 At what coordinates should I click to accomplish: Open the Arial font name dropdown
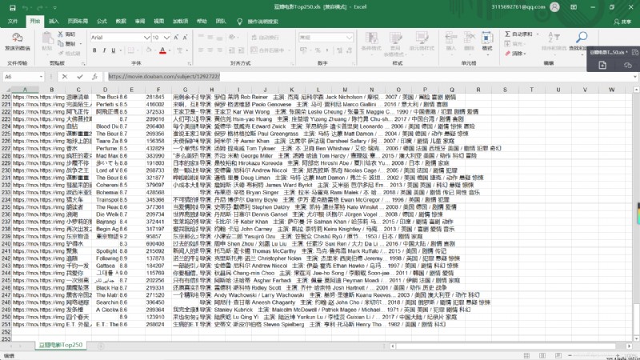[146, 38]
